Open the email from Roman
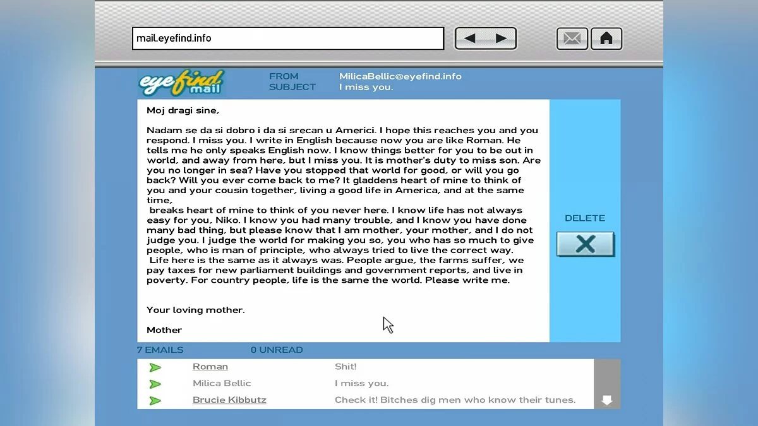 pos(210,367)
